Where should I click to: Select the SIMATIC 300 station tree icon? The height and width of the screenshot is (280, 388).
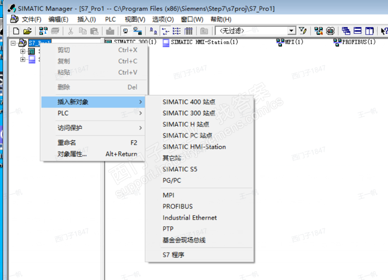tap(31, 51)
